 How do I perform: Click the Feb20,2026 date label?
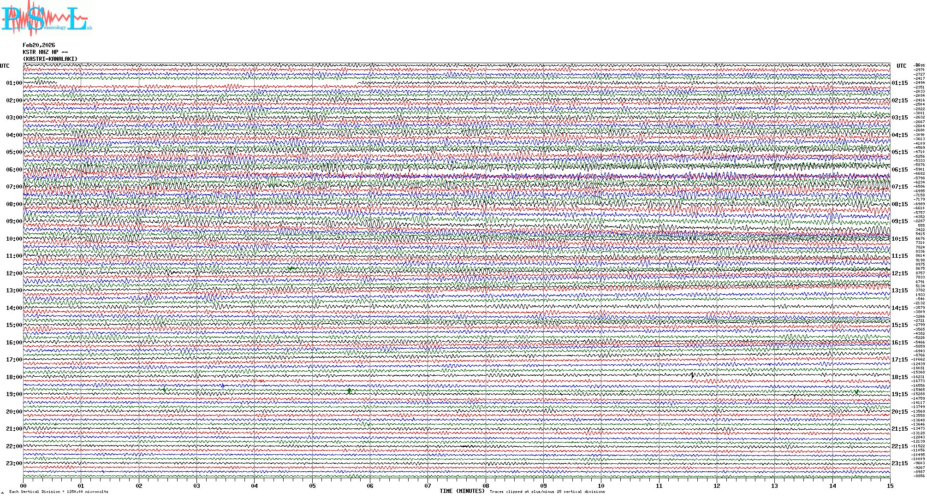tap(39, 45)
